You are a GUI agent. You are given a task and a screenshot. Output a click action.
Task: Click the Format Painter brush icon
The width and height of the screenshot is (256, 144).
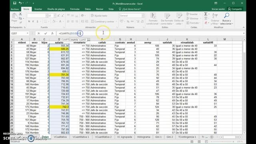coord(20,22)
